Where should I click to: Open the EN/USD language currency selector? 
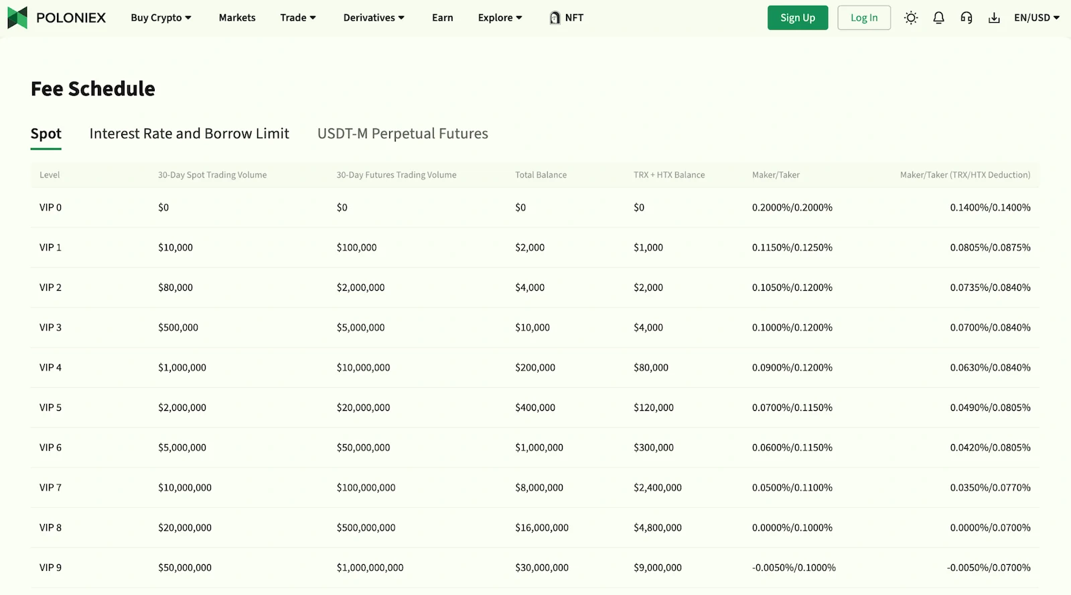pos(1036,18)
